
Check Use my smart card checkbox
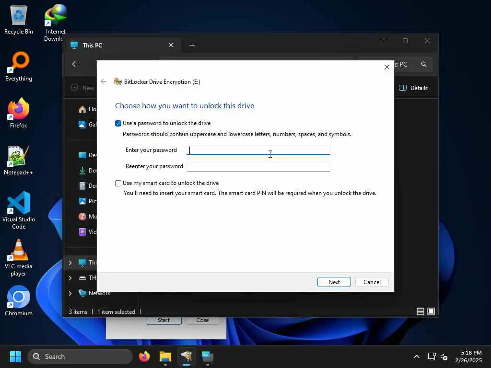(118, 183)
